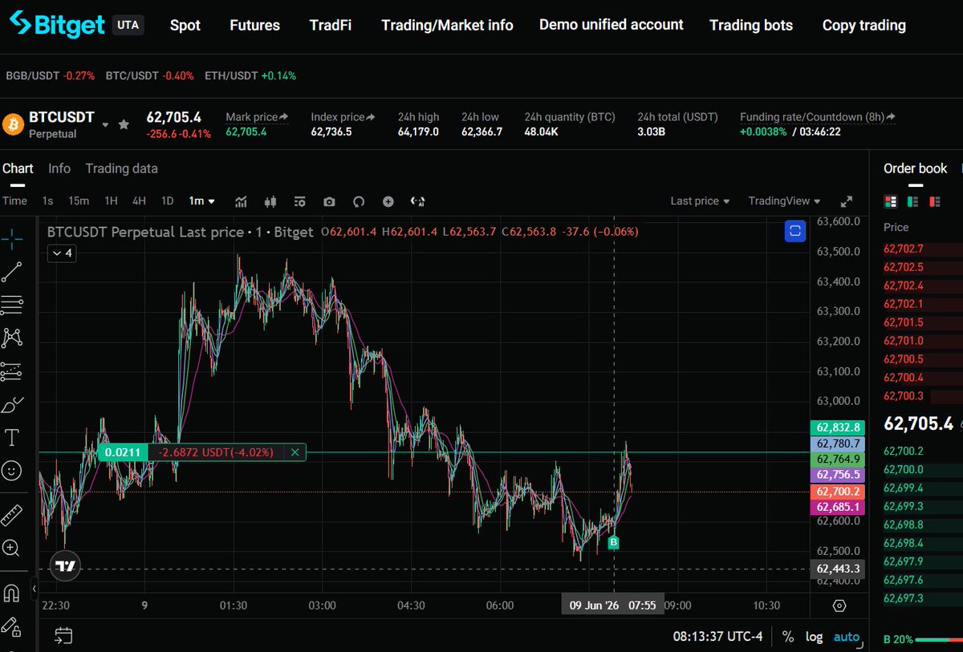Open the BGB/USDT ticker link
The height and width of the screenshot is (652, 963).
pyautogui.click(x=51, y=76)
